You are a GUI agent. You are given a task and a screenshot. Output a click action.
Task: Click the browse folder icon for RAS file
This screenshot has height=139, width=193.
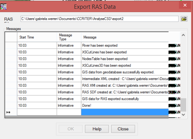click(184, 19)
